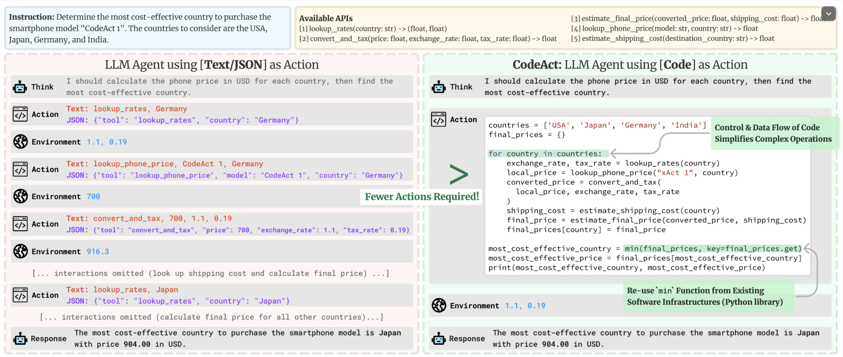The image size is (843, 357).
Task: Click the 'Control & Data Flow of Code' callout
Action: coord(773,133)
